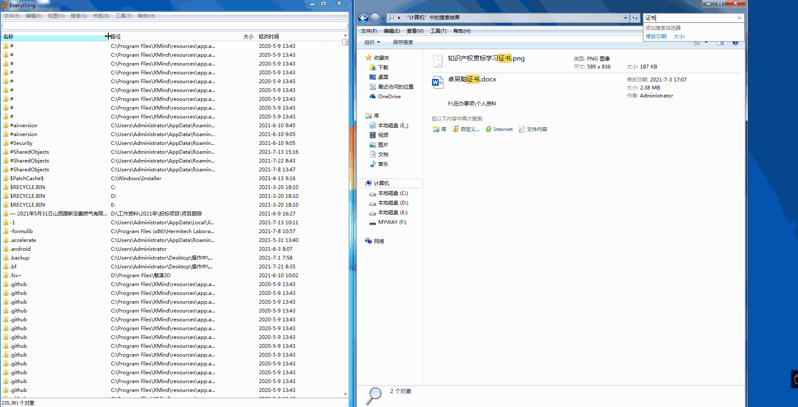Select the #Security folder row
The height and width of the screenshot is (407, 798).
172,143
